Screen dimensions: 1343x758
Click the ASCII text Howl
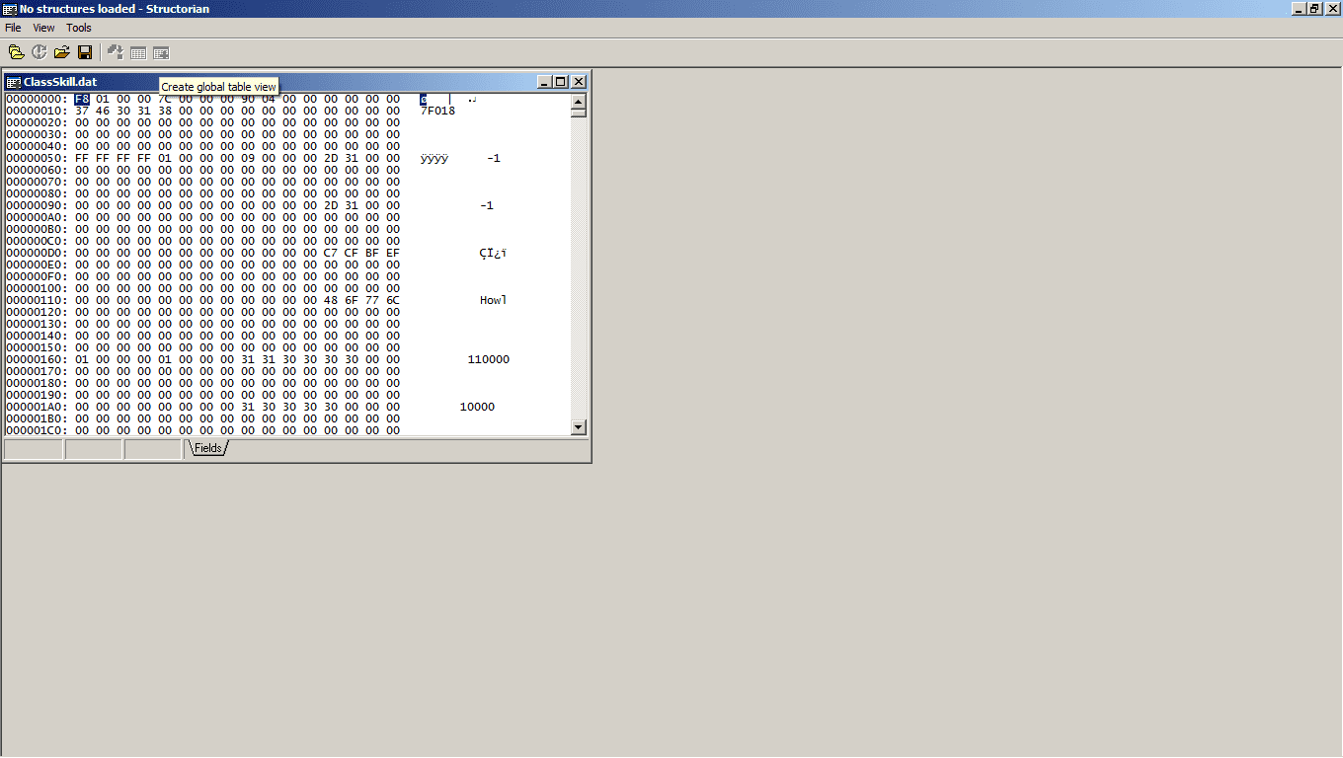click(493, 300)
